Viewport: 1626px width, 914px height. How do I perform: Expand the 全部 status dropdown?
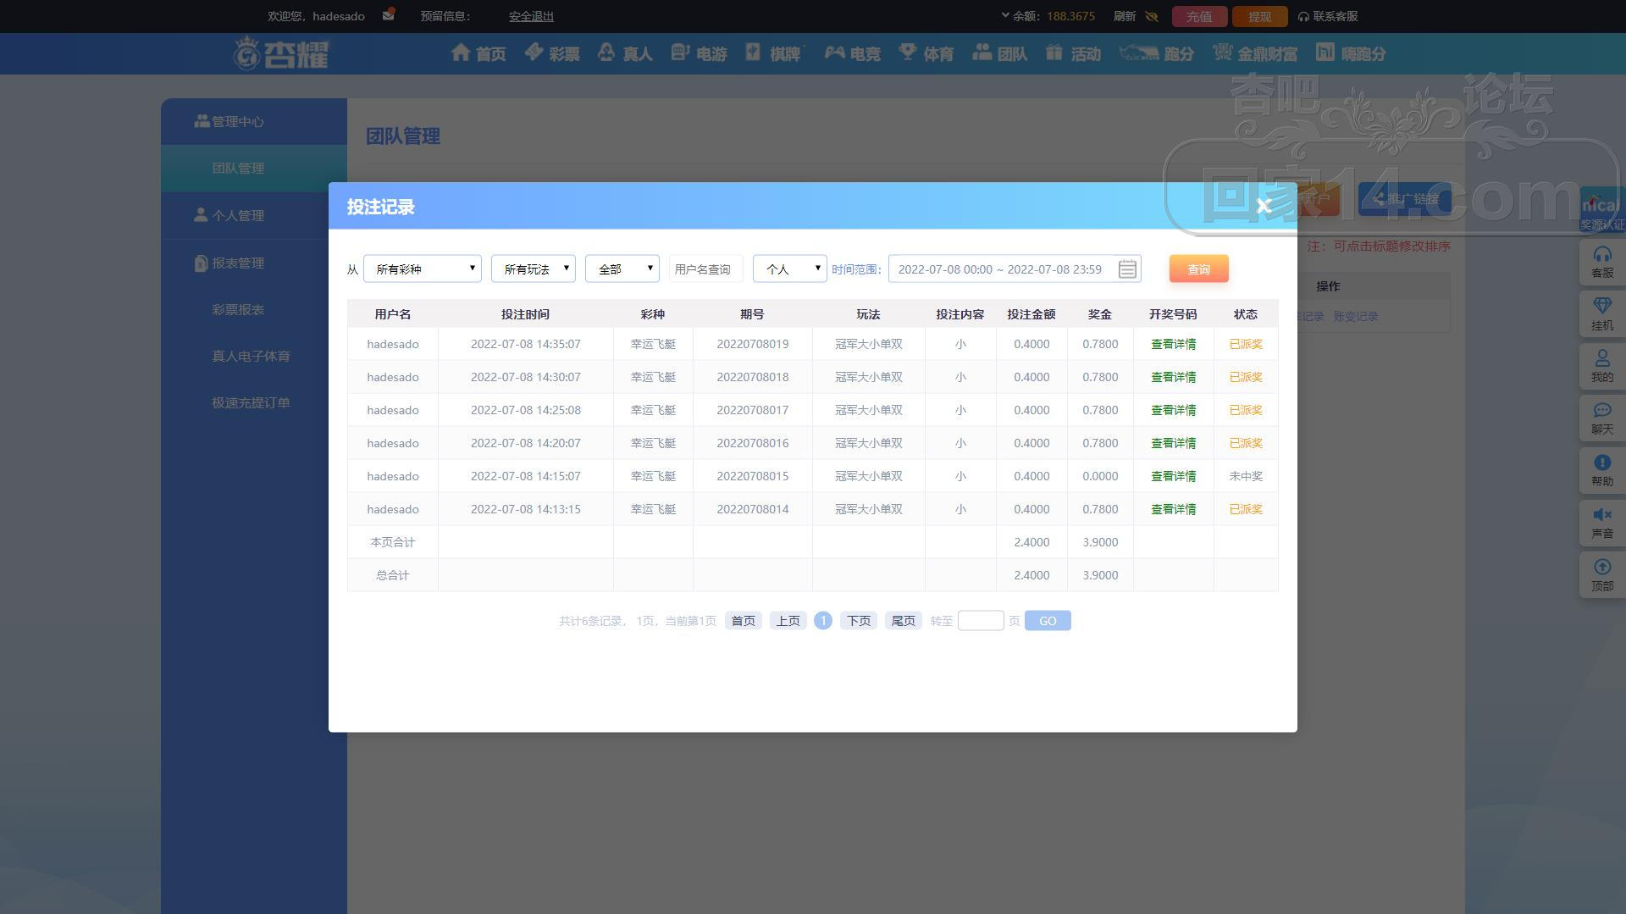(622, 269)
